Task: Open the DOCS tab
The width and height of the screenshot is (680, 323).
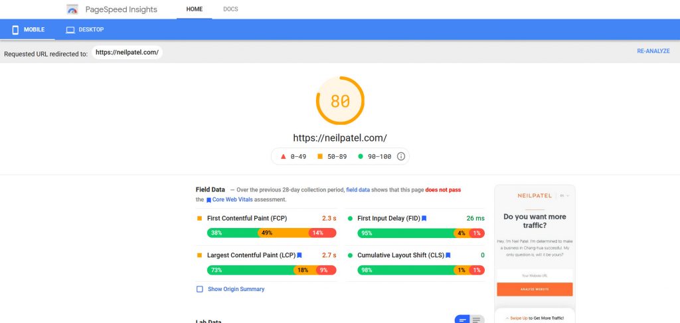Action: point(230,9)
